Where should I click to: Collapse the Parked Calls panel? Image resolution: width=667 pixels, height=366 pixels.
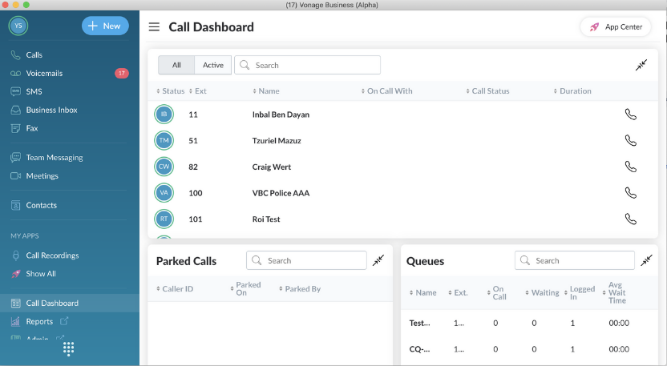coord(378,260)
